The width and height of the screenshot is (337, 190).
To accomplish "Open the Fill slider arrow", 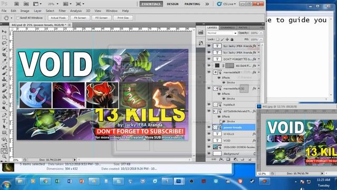I will (x=261, y=40).
